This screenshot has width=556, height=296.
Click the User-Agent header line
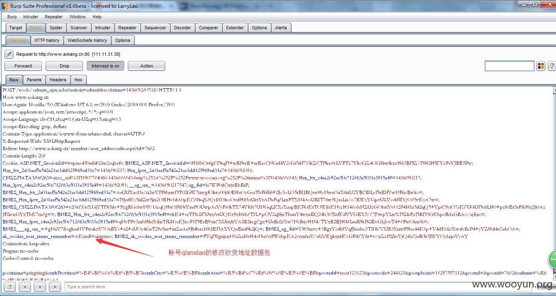(x=89, y=104)
